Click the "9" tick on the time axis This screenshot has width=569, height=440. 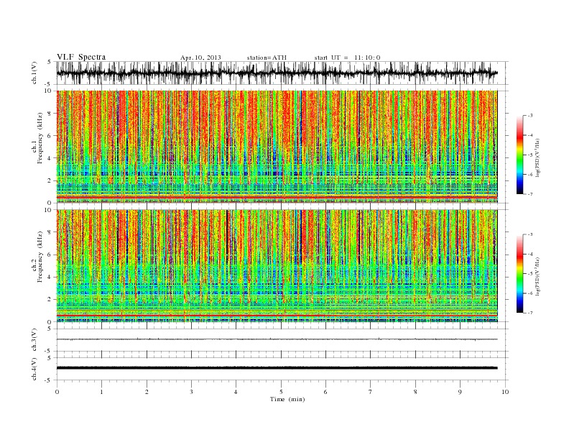pos(460,392)
